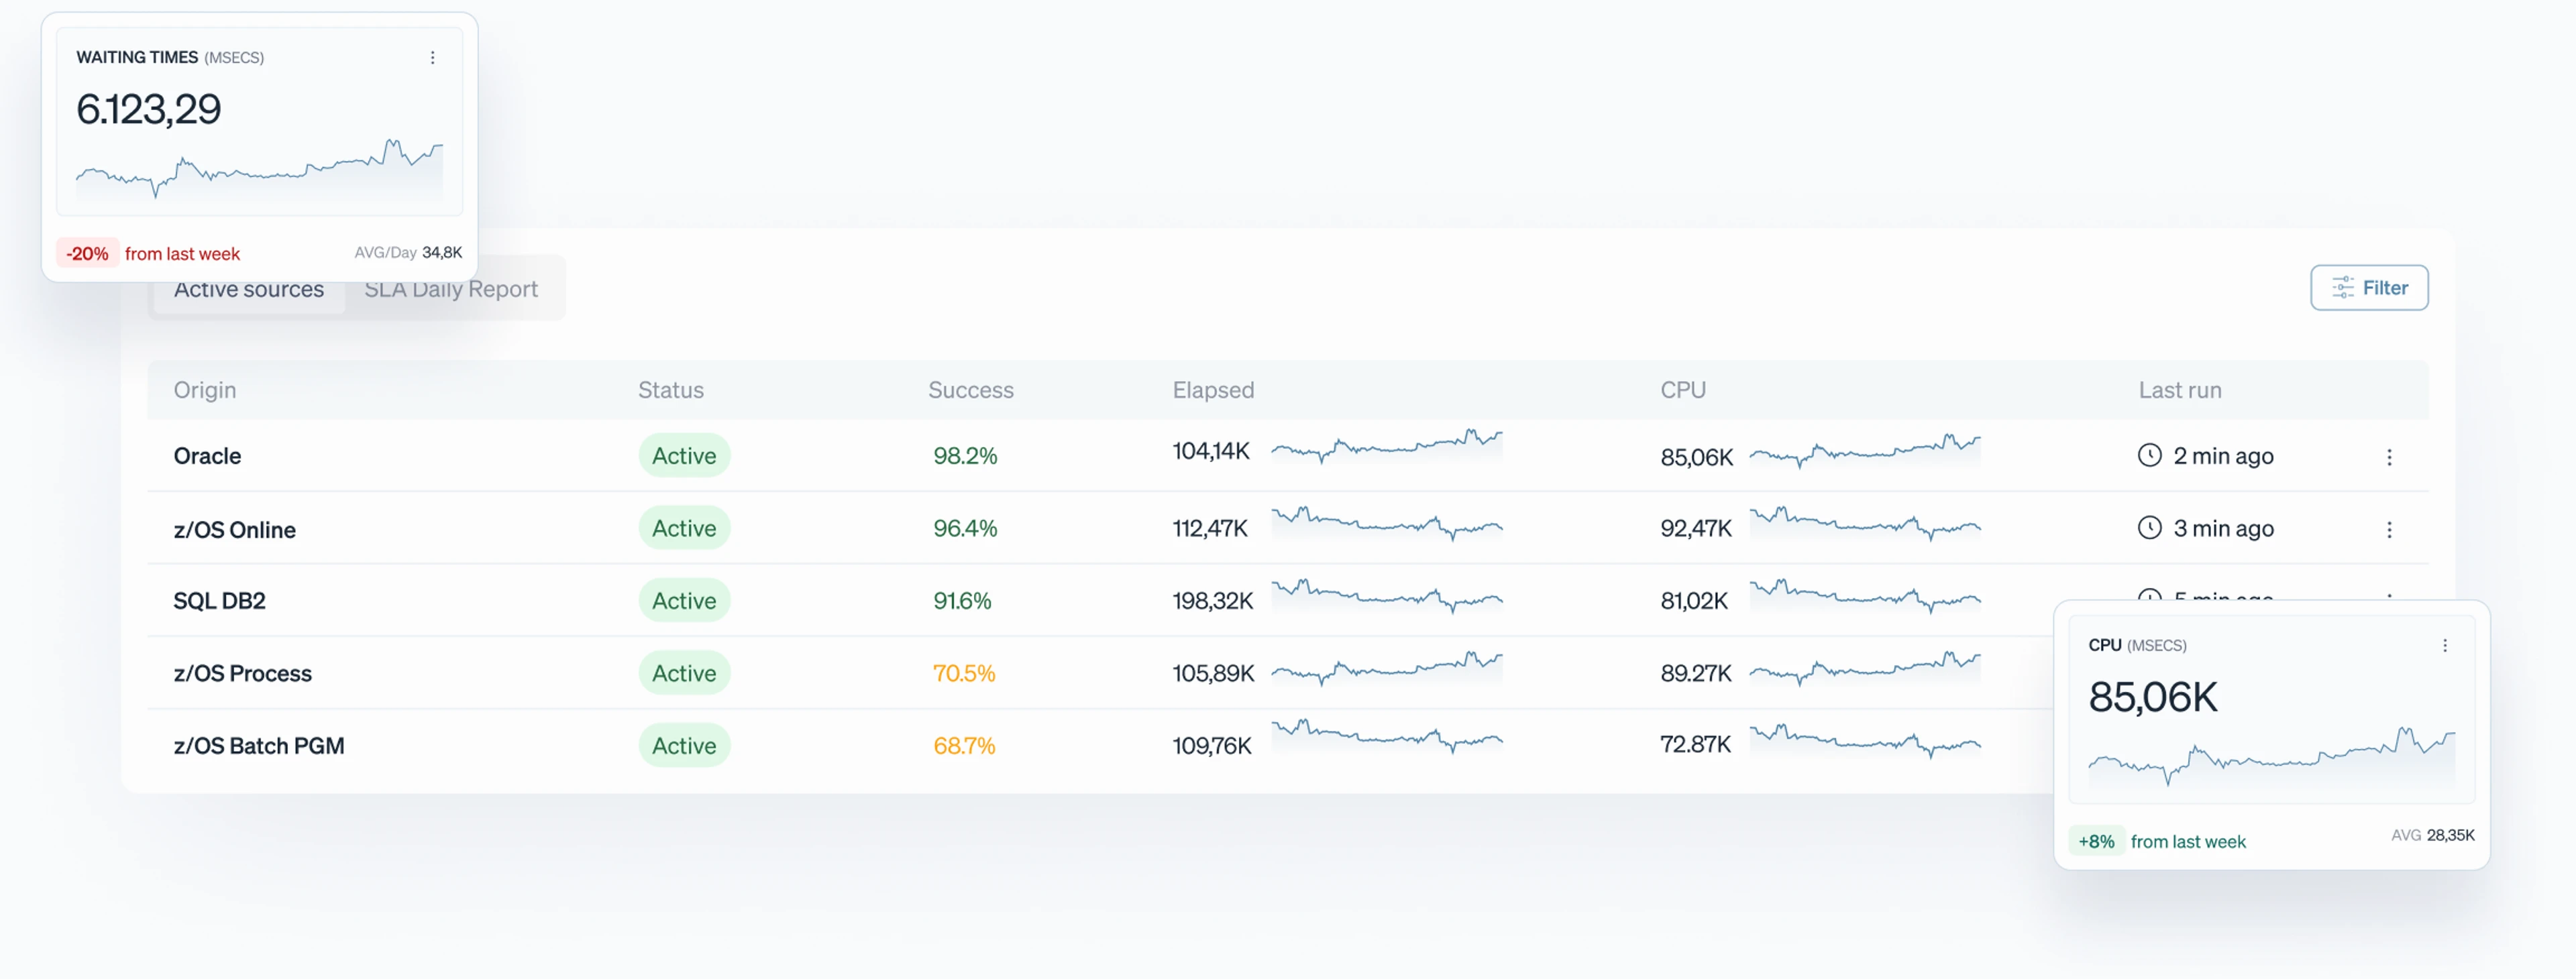Switch to the SLA Daily Report tab

pos(451,289)
